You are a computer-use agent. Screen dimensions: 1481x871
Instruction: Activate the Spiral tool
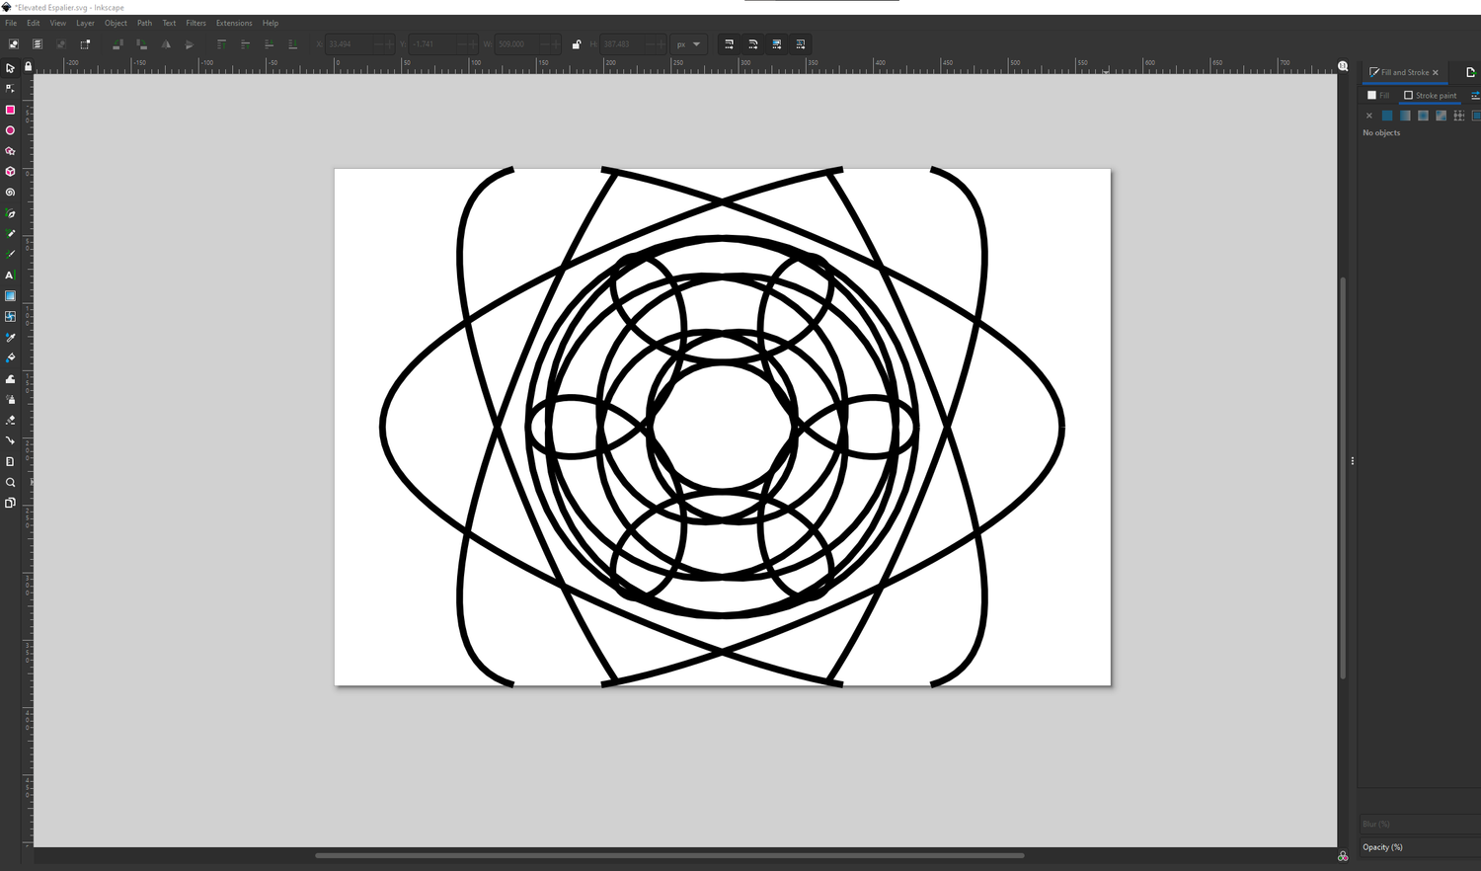(x=10, y=193)
